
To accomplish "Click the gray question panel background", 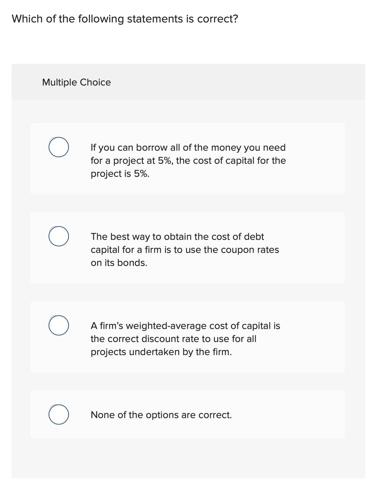I will (x=189, y=464).
